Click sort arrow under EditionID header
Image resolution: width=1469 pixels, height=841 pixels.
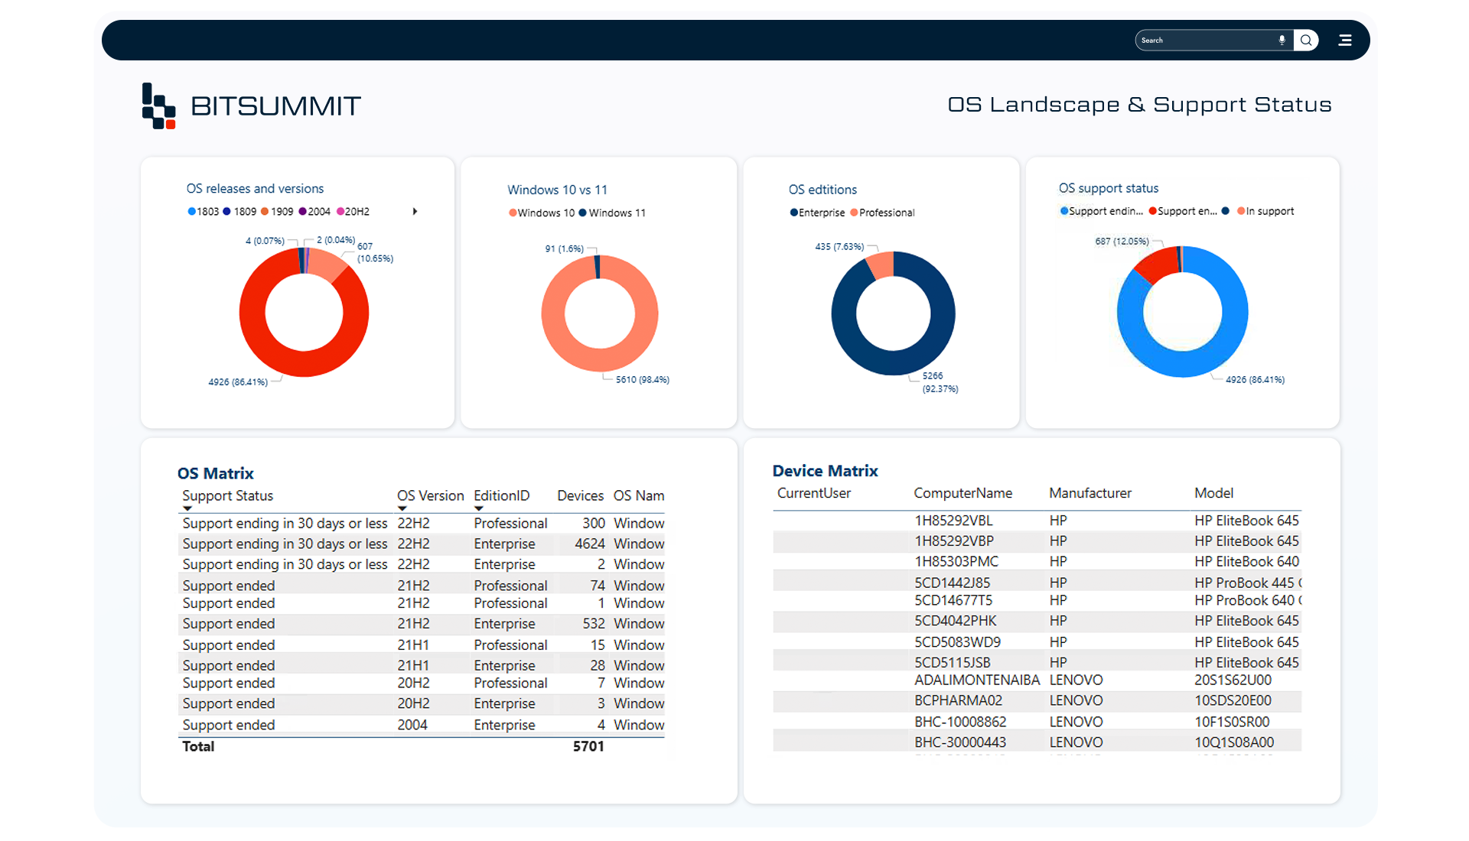[479, 508]
